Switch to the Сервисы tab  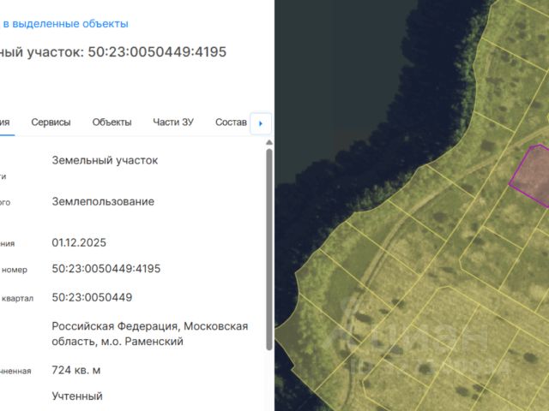coord(51,122)
